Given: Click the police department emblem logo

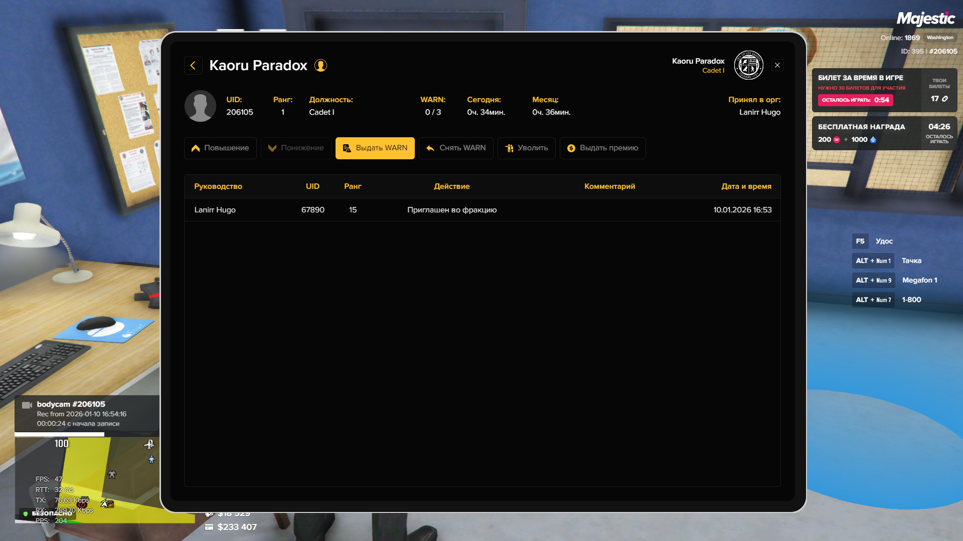Looking at the screenshot, I should (748, 65).
